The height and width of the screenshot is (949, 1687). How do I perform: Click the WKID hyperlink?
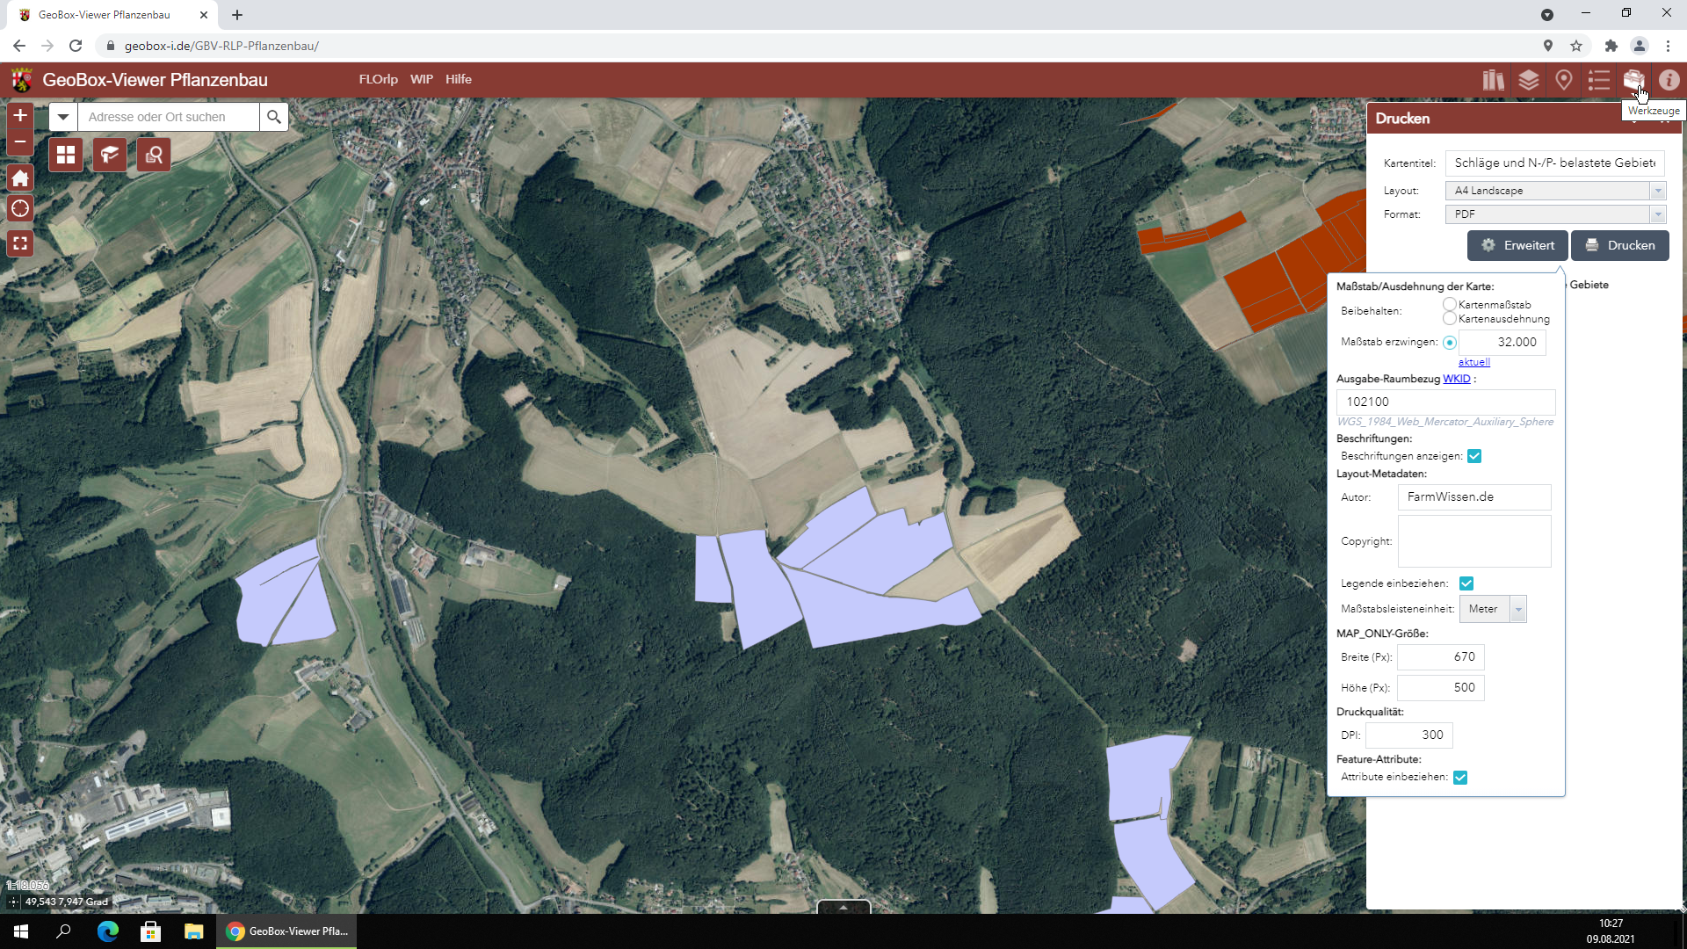(1456, 379)
